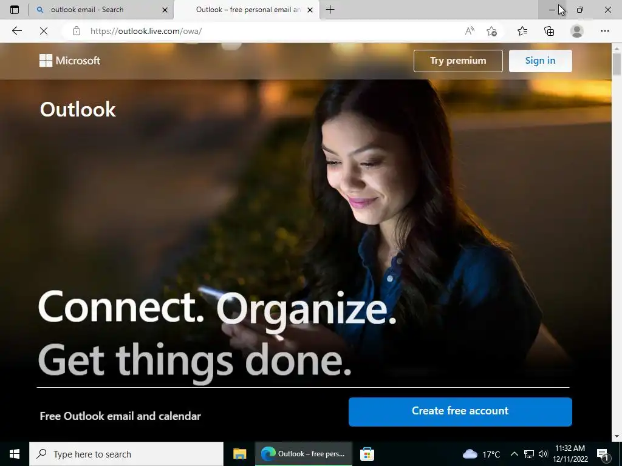Click the Outlook heading text
The height and width of the screenshot is (466, 622).
78,109
